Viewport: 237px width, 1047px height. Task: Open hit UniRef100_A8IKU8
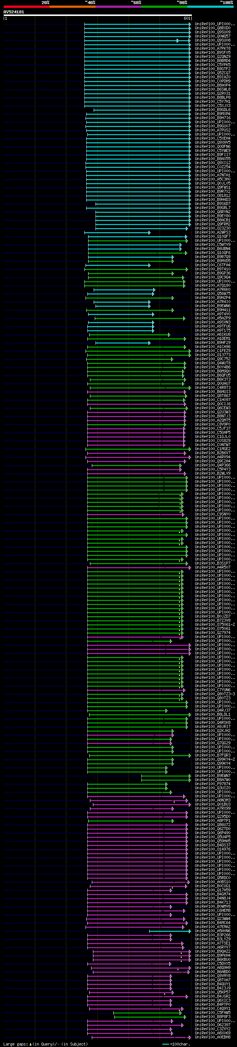tap(213, 334)
